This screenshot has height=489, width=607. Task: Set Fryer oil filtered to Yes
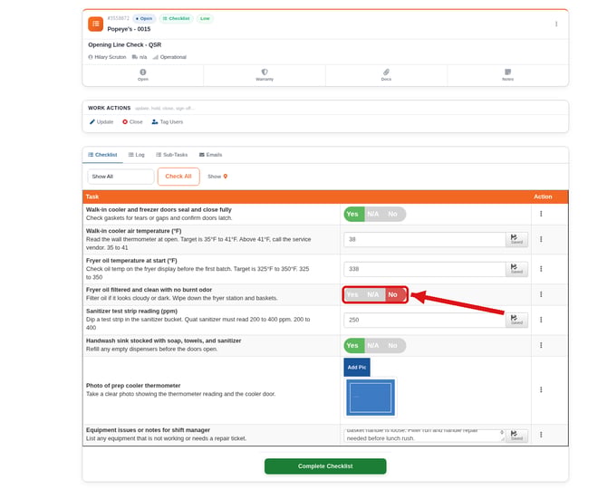click(352, 295)
